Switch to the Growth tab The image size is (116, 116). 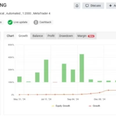coord(23,36)
